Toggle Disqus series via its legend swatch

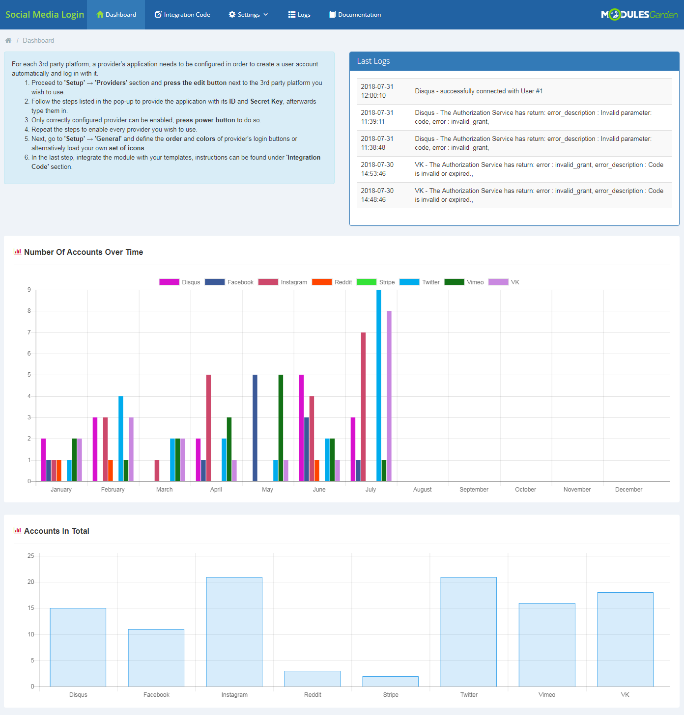pyautogui.click(x=169, y=282)
